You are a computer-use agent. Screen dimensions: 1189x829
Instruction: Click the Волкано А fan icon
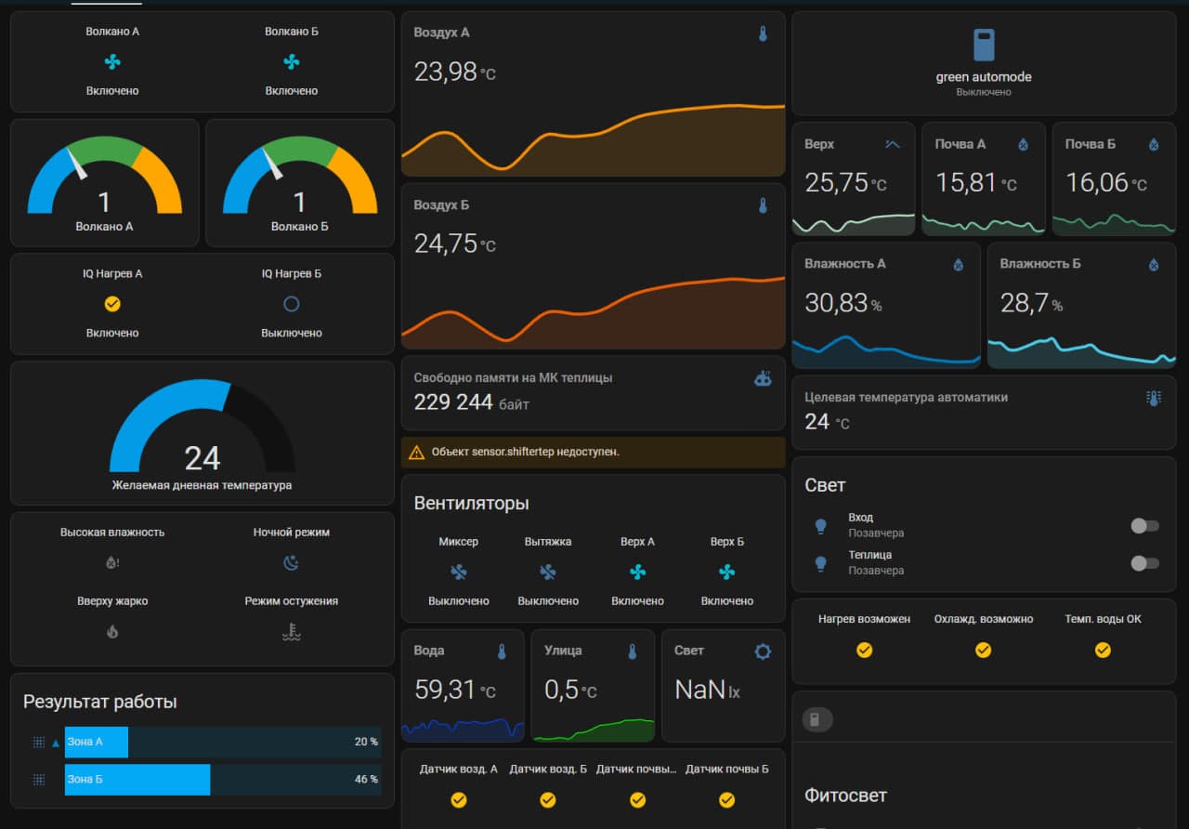pyautogui.click(x=112, y=62)
